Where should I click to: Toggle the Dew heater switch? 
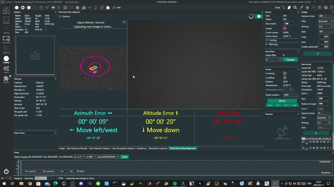[288, 24]
